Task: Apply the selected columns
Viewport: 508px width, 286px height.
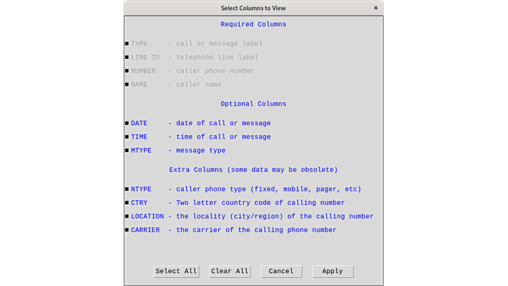Action: [332, 271]
